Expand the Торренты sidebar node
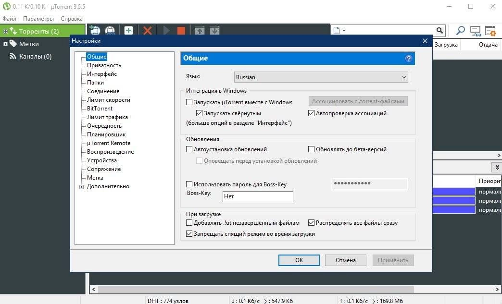Viewport: 502px width, 304px height. click(x=5, y=31)
